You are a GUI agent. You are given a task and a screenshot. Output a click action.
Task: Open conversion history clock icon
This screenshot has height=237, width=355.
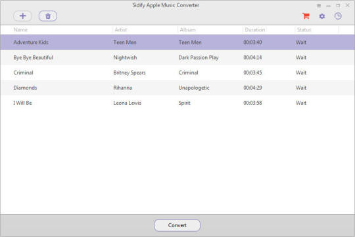coord(338,16)
